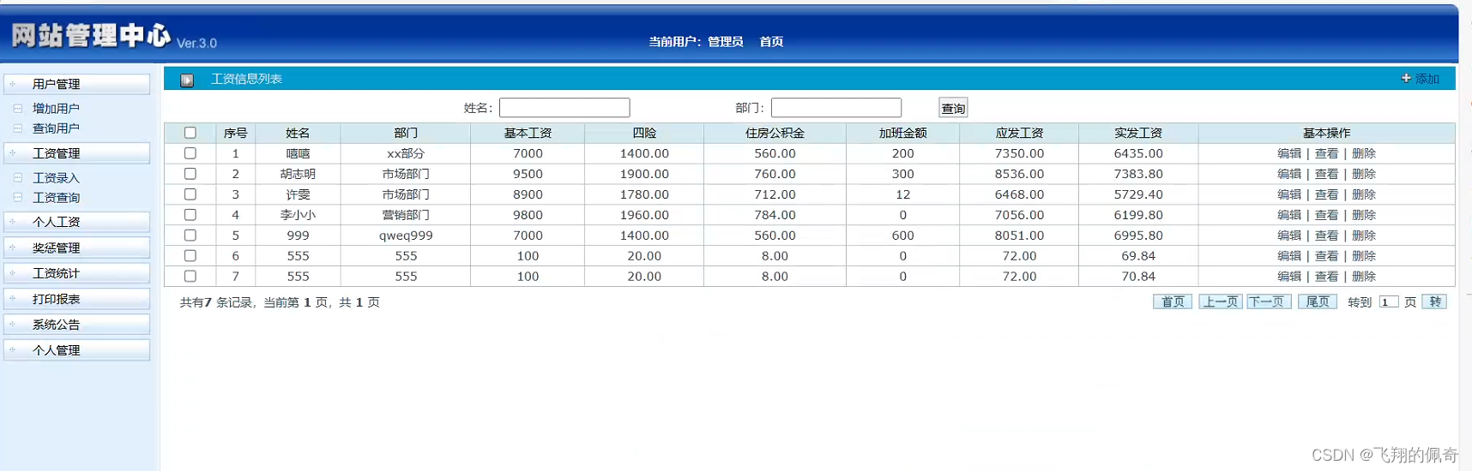The width and height of the screenshot is (1472, 471).
Task: Click the 下一页 pagination button
Action: coord(1267,301)
